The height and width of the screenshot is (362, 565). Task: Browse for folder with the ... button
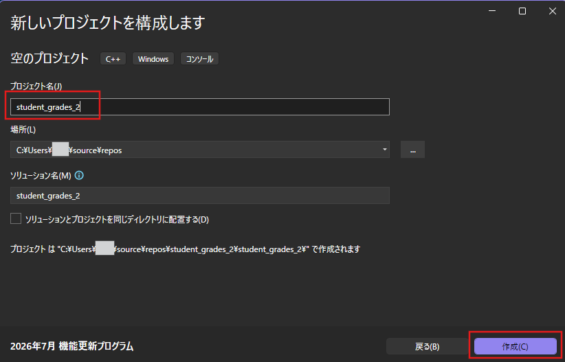[412, 150]
